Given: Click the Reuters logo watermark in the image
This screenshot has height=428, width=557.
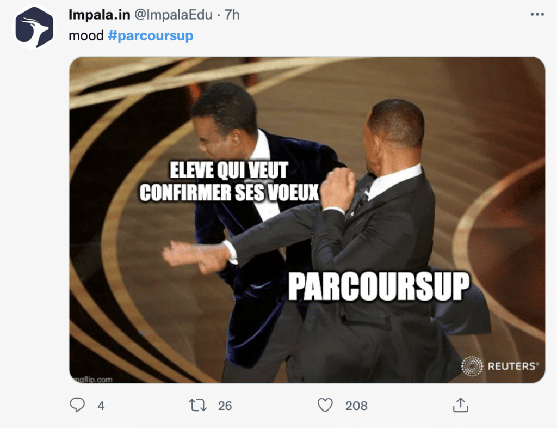Looking at the screenshot, I should tap(500, 366).
